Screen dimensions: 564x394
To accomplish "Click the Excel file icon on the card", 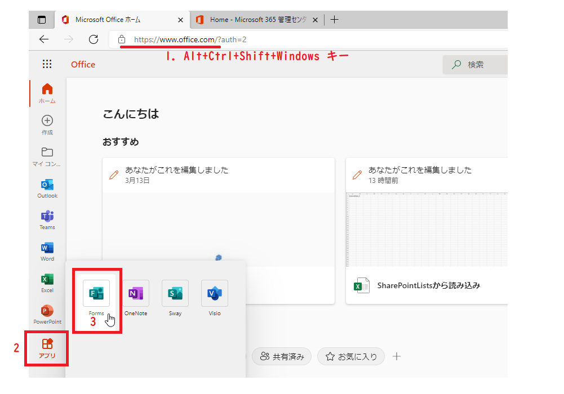I will point(361,285).
